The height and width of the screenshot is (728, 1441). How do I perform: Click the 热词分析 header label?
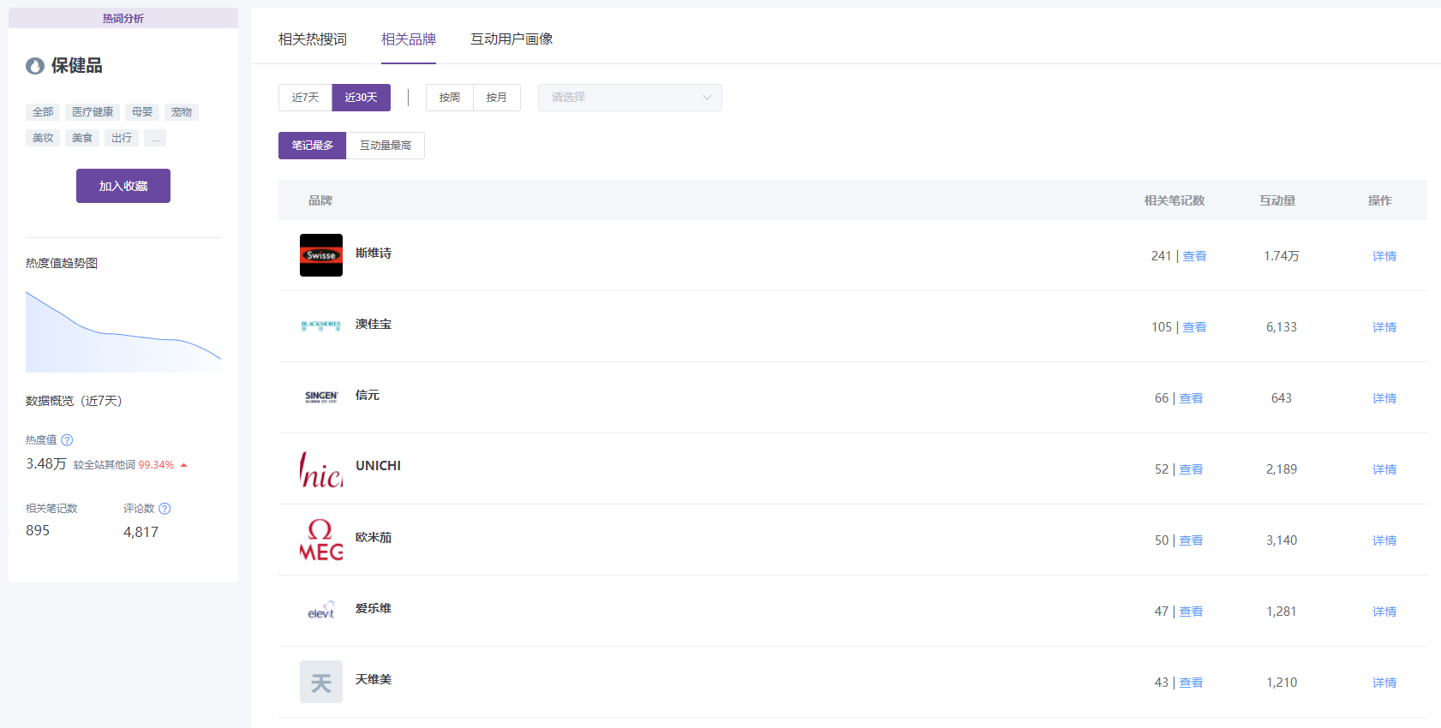pos(123,18)
